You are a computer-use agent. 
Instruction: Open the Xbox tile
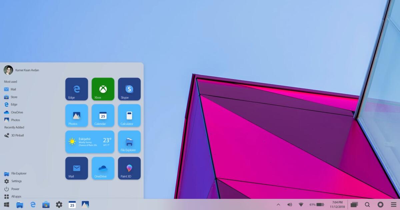click(x=103, y=89)
